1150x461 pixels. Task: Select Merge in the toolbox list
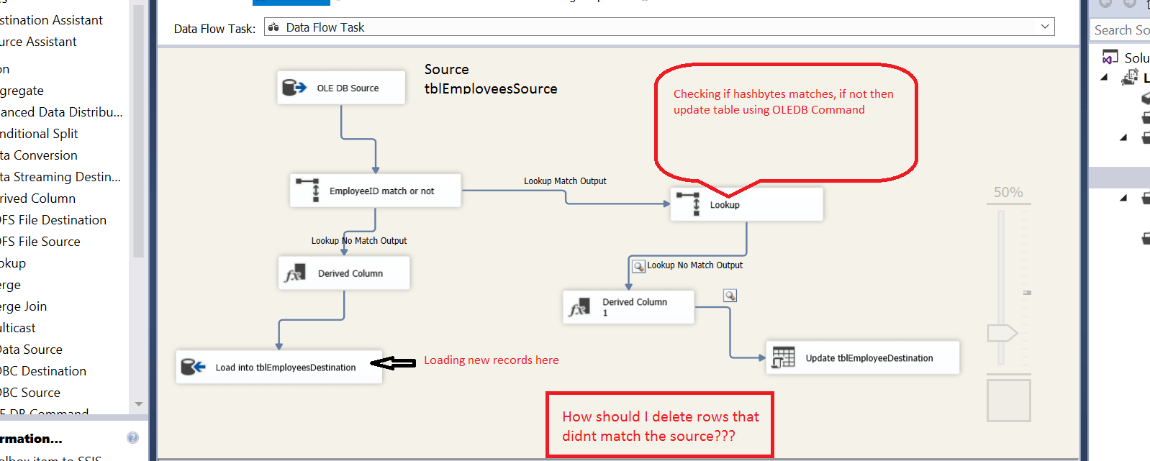point(10,285)
